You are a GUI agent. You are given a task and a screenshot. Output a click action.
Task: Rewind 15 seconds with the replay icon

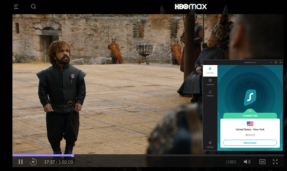(33, 162)
